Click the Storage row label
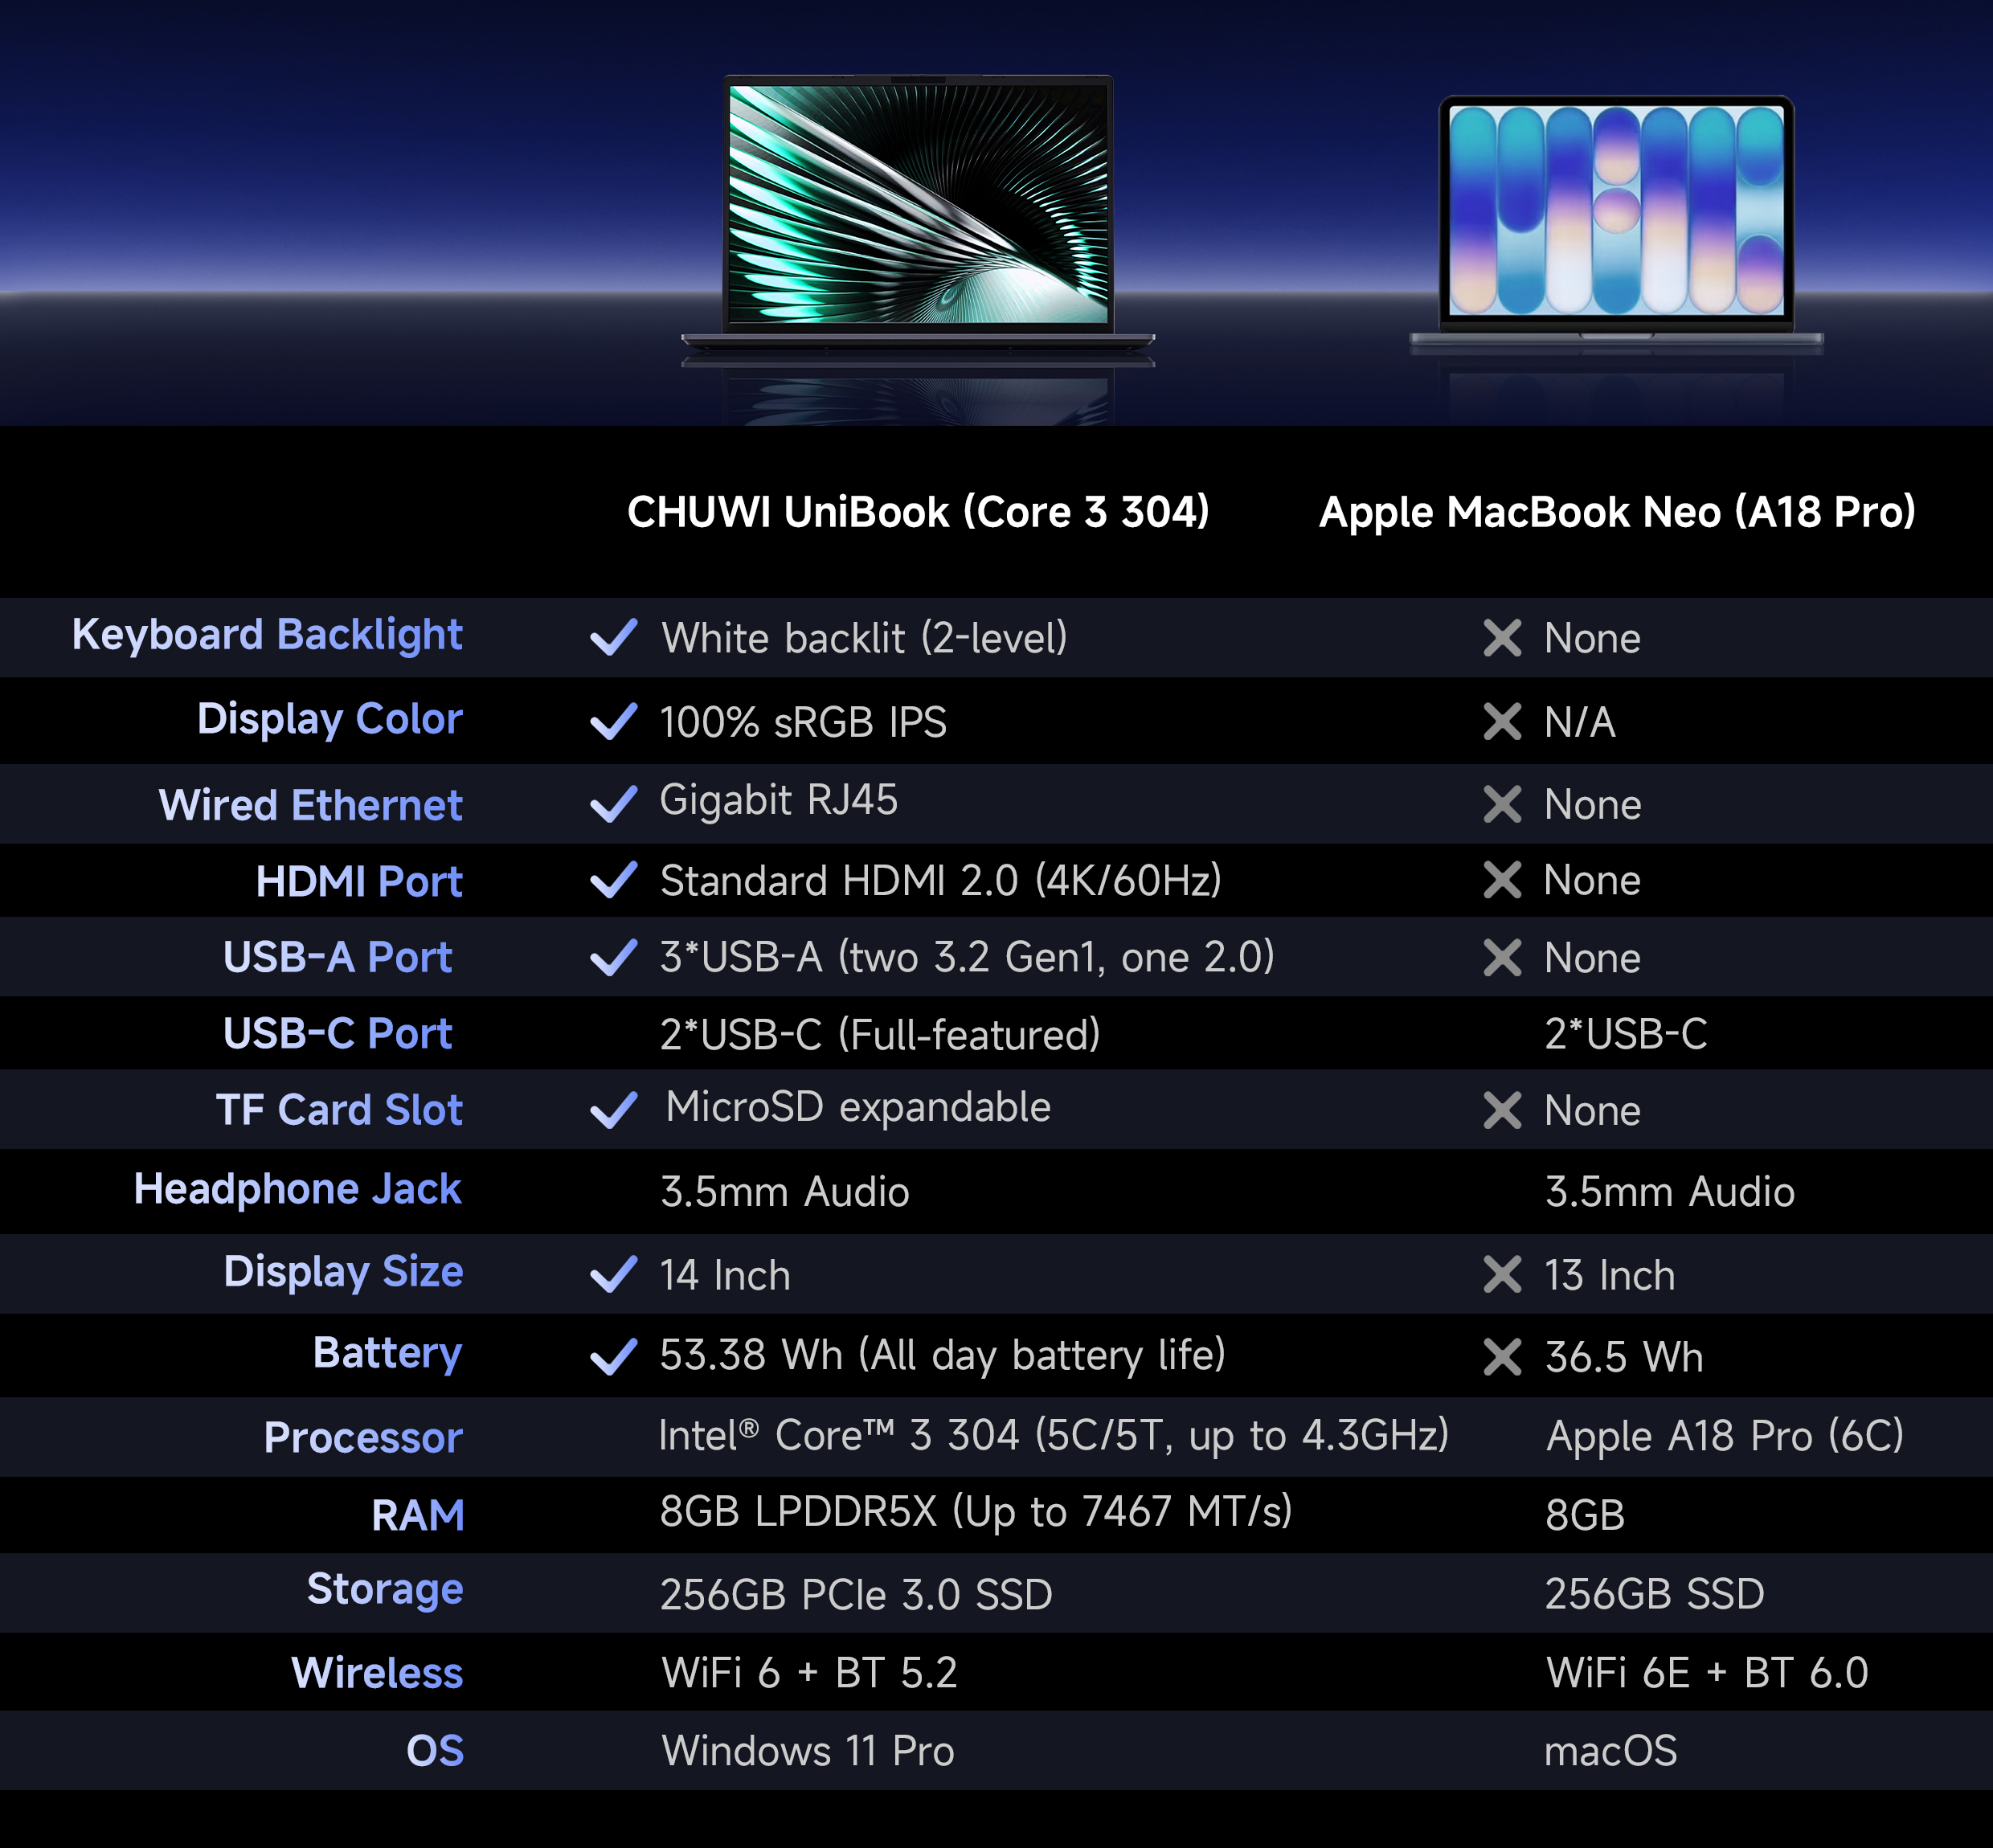 [385, 1590]
